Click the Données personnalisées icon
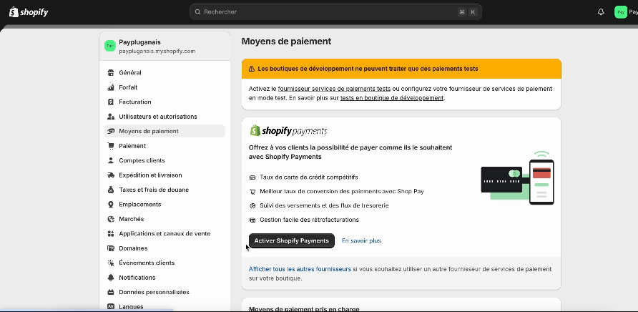638x312 pixels. tap(110, 293)
